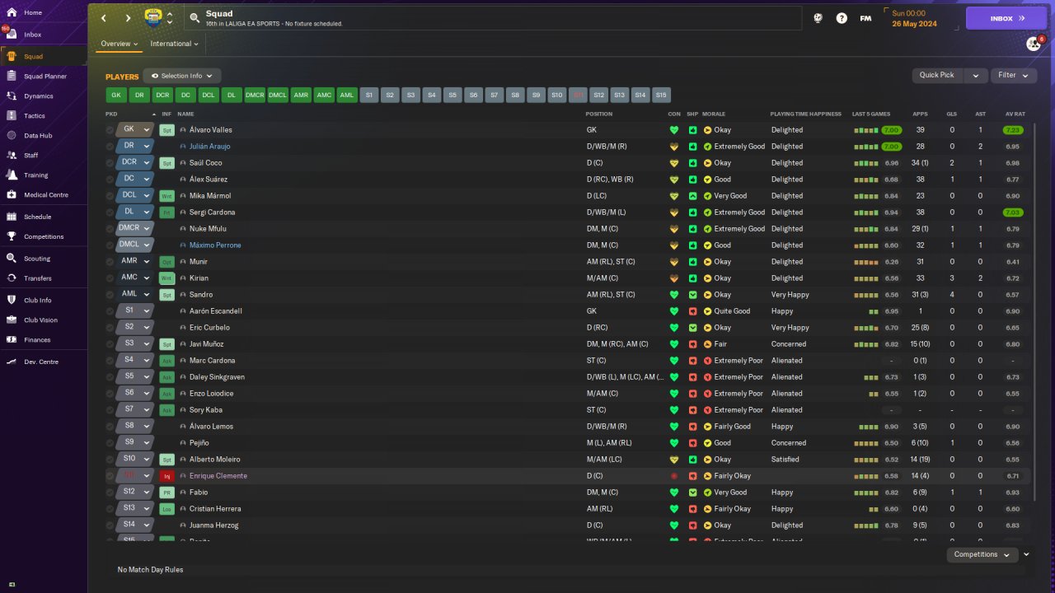The height and width of the screenshot is (593, 1055).
Task: Toggle the pick circle for Saúl Coco
Action: (110, 163)
